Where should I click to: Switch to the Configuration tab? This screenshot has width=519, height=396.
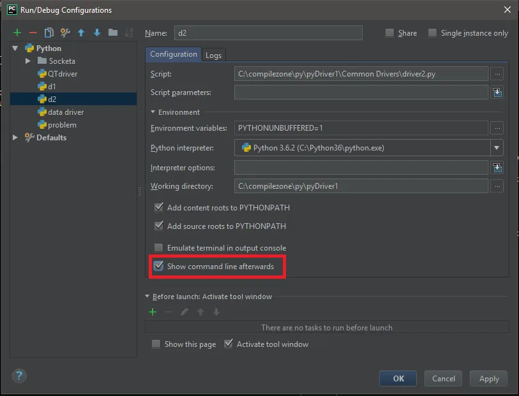tap(174, 54)
